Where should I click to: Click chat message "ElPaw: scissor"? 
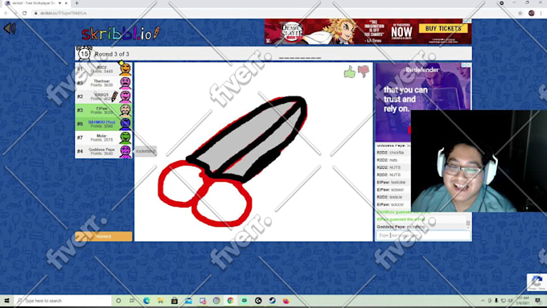(390, 190)
